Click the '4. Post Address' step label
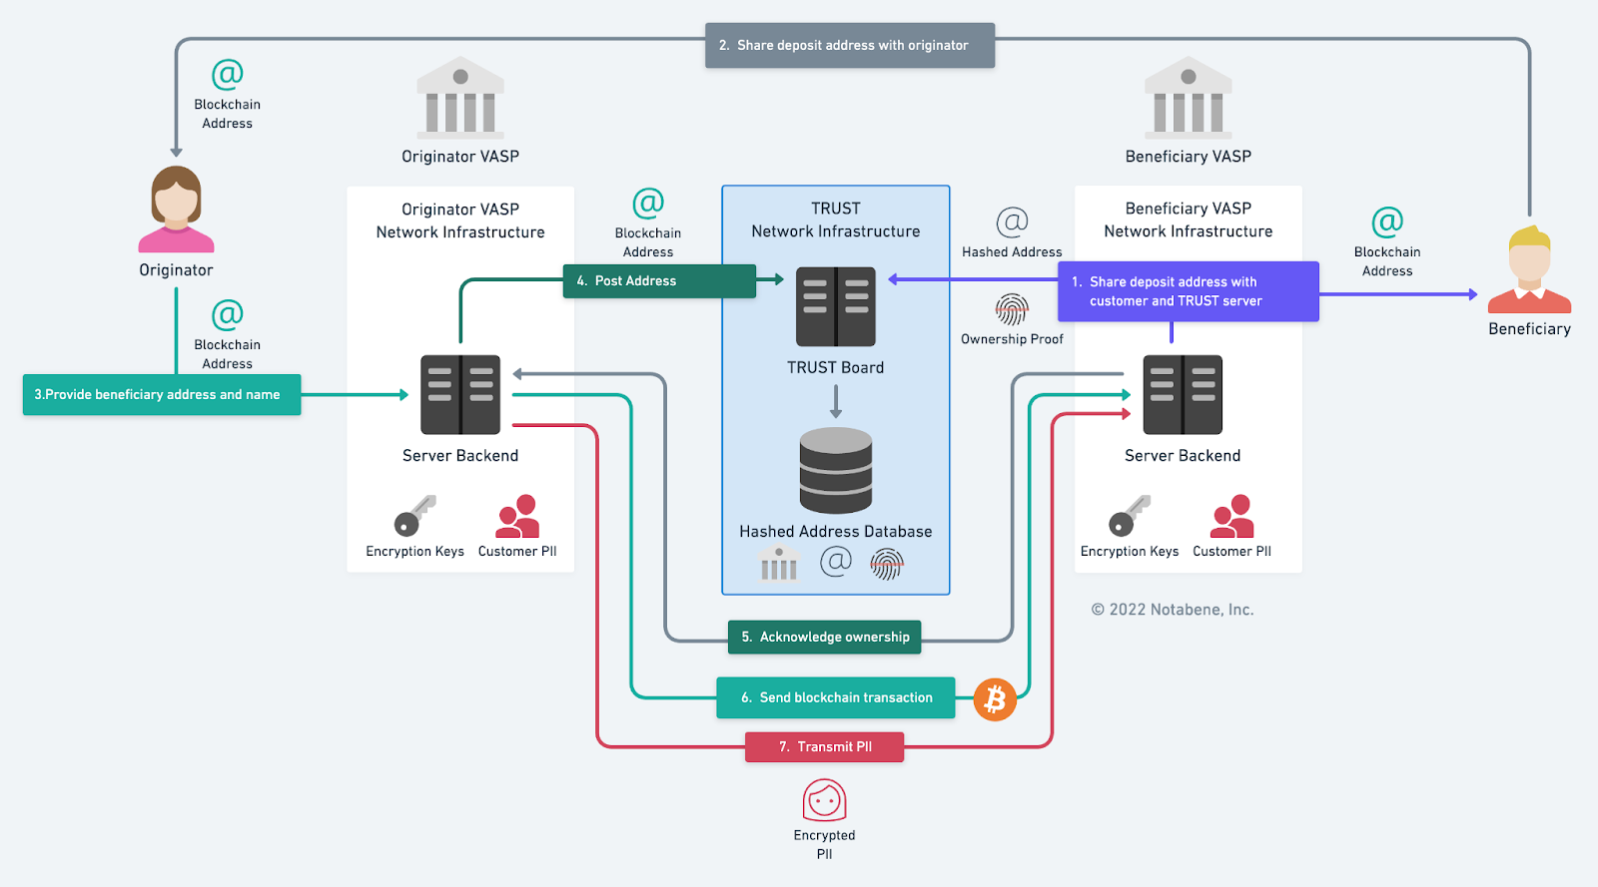The image size is (1598, 887). [x=659, y=281]
